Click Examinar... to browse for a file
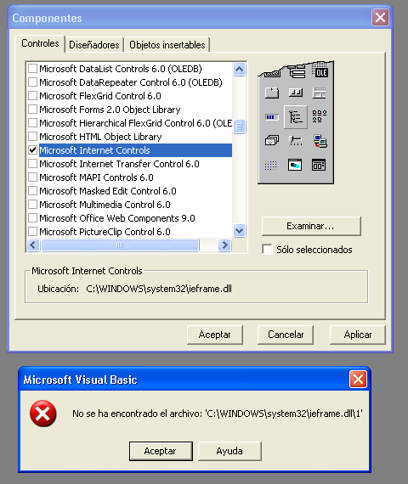 (x=311, y=226)
